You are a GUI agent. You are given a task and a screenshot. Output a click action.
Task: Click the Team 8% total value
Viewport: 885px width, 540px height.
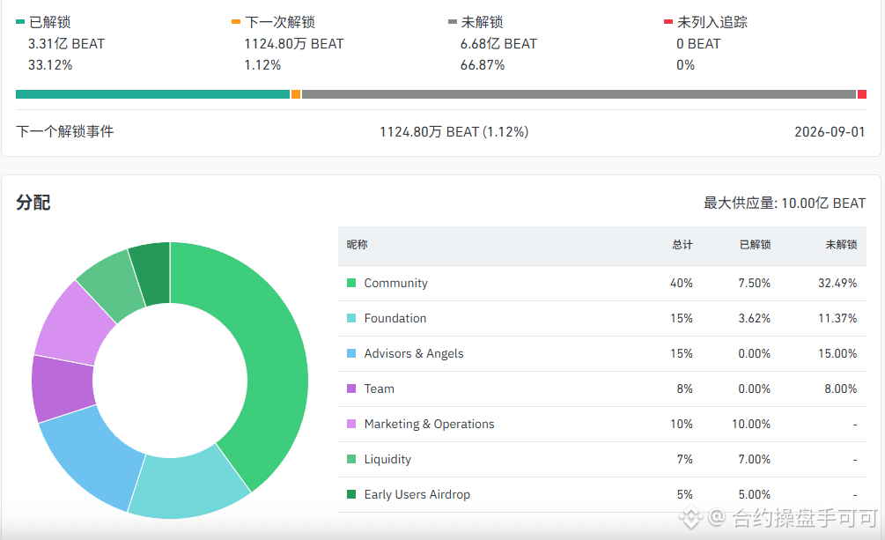pyautogui.click(x=684, y=388)
